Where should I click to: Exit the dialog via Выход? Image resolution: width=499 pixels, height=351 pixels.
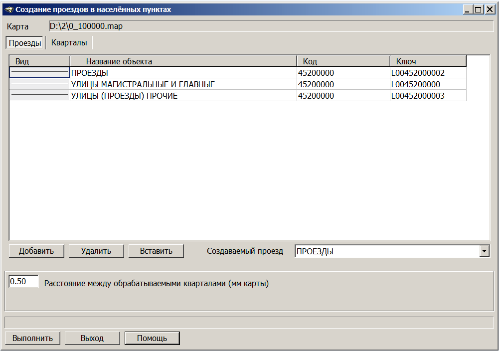click(x=92, y=338)
